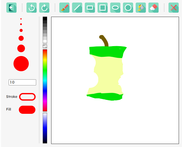Click the Fill label text
182x147 pixels.
point(9,109)
